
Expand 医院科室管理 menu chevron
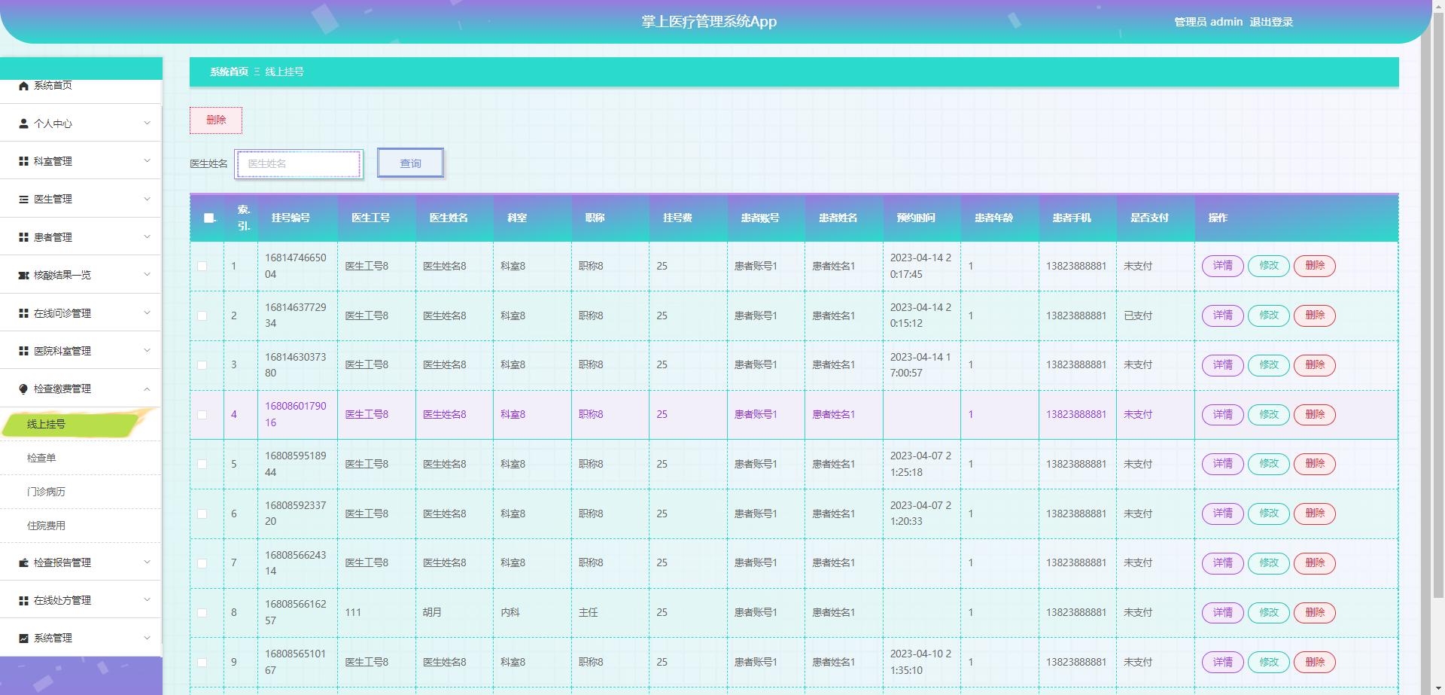point(147,350)
